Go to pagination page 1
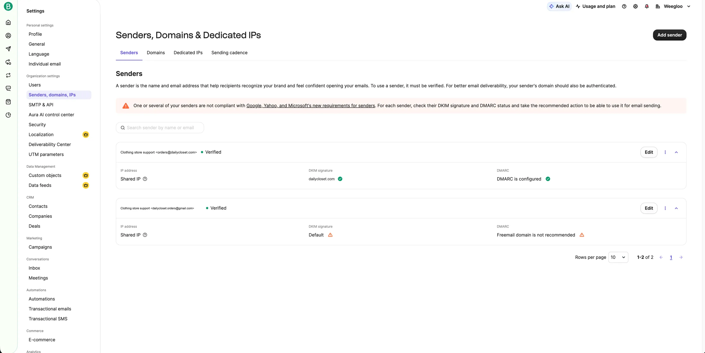 click(671, 257)
